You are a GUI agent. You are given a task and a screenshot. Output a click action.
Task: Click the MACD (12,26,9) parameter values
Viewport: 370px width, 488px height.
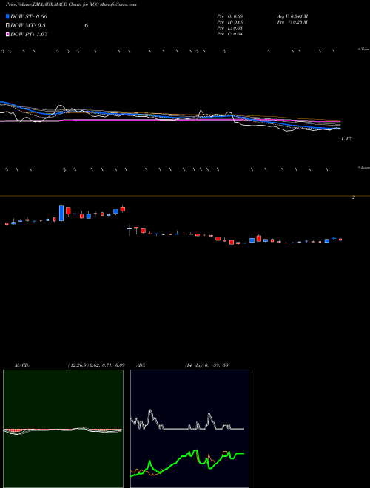pos(96,365)
